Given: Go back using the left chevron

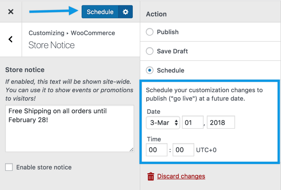Looking at the screenshot, I should coord(11,39).
